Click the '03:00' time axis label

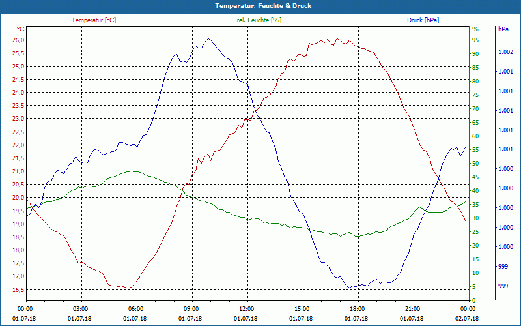(81, 308)
